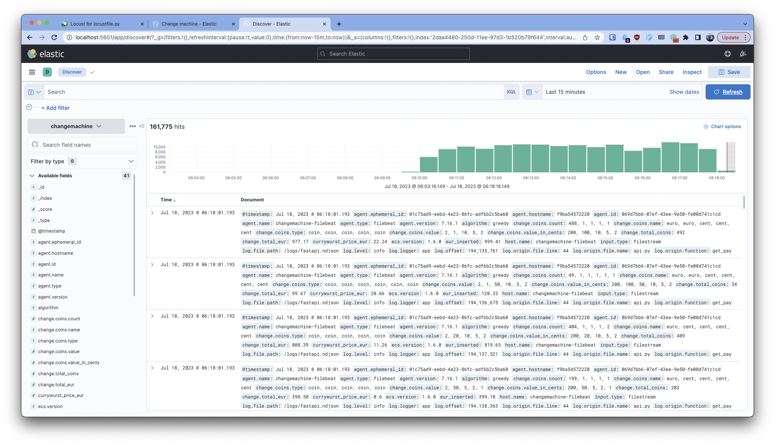Expand the second document row with coins count 49

point(152,265)
